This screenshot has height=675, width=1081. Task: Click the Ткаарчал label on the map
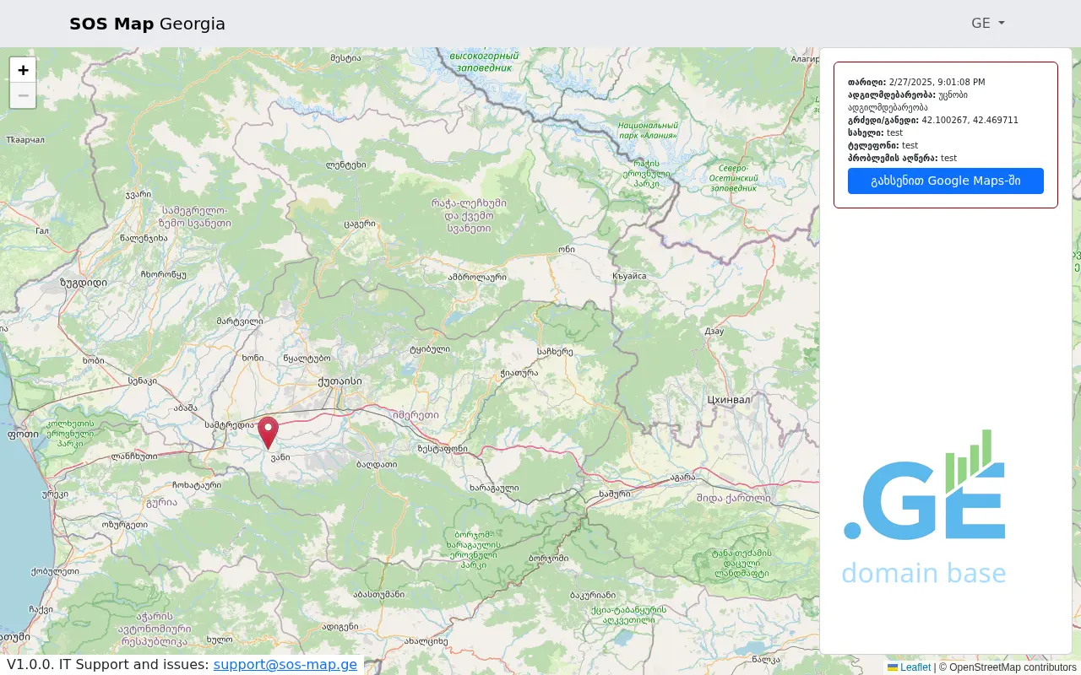tap(24, 140)
